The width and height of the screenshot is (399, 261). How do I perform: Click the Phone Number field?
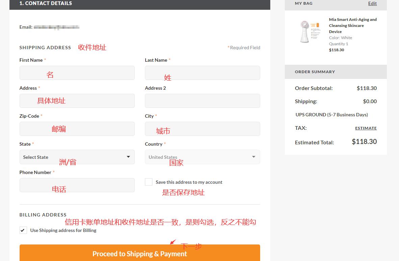coord(77,185)
